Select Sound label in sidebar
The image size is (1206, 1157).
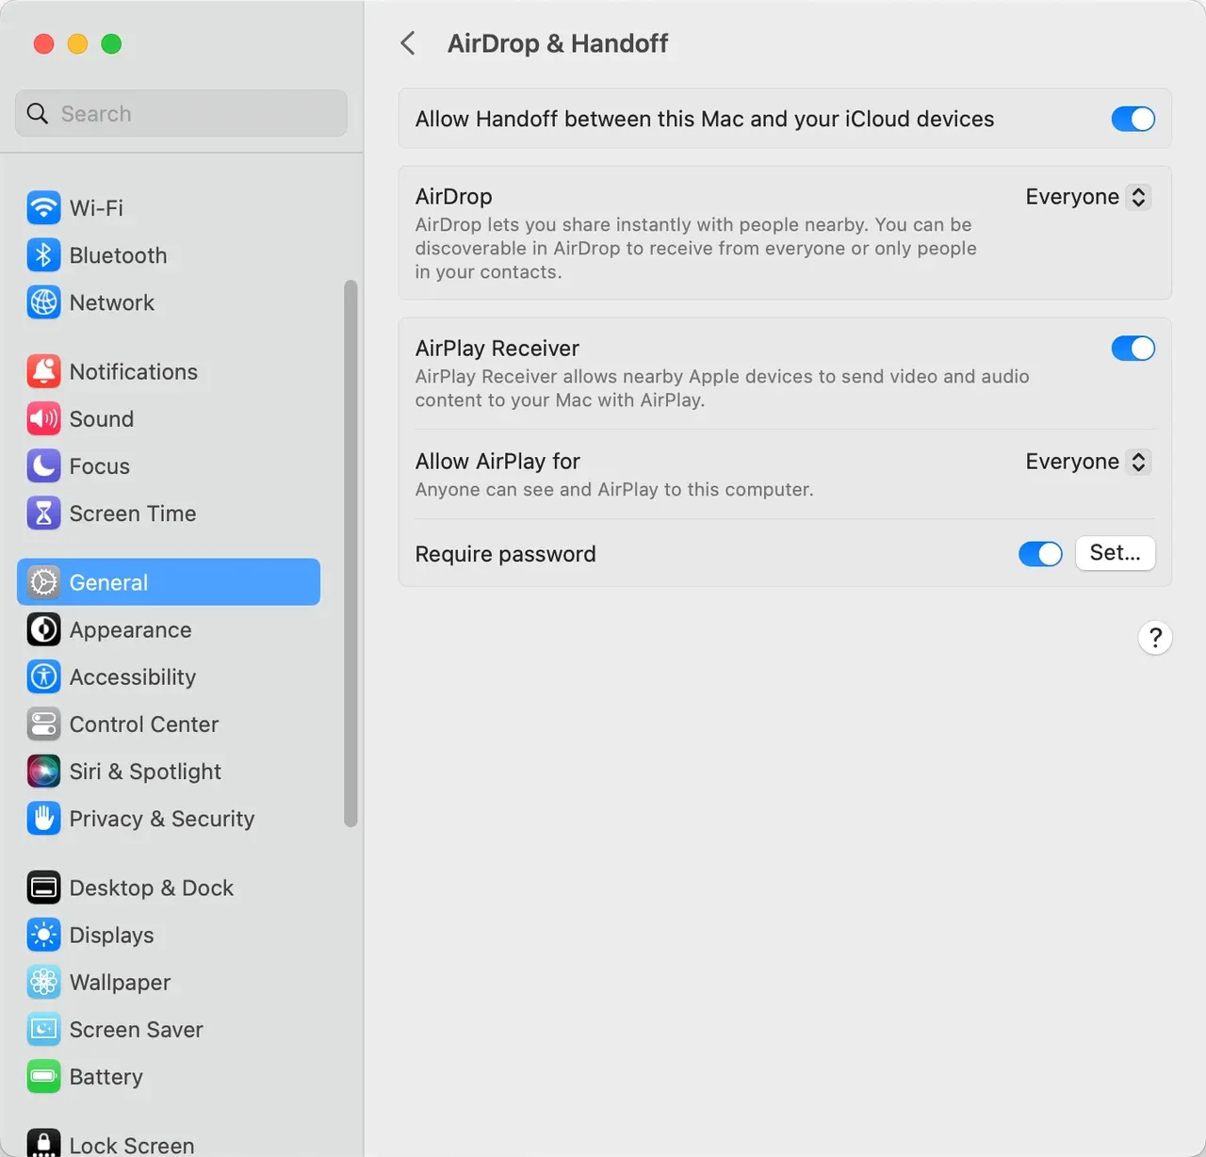pyautogui.click(x=102, y=418)
